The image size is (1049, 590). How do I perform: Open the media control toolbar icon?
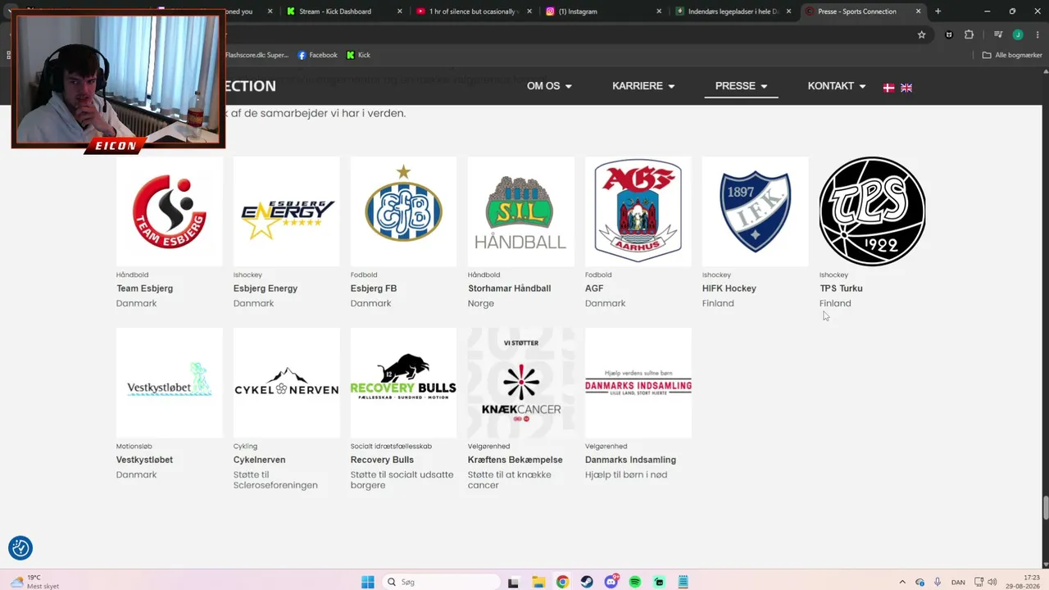[x=997, y=34]
